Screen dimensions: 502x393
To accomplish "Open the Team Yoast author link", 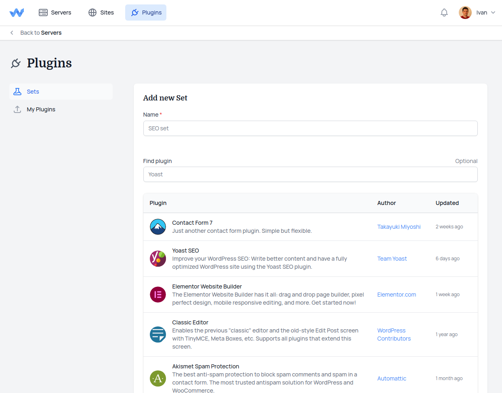I will click(392, 259).
